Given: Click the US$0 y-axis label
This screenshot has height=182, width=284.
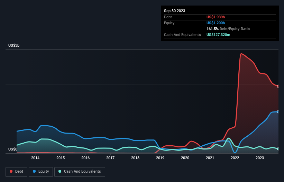Looking at the screenshot, I should (13, 149).
